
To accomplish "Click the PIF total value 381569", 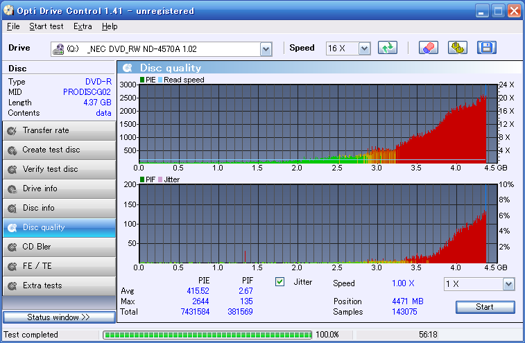I will (x=240, y=312).
